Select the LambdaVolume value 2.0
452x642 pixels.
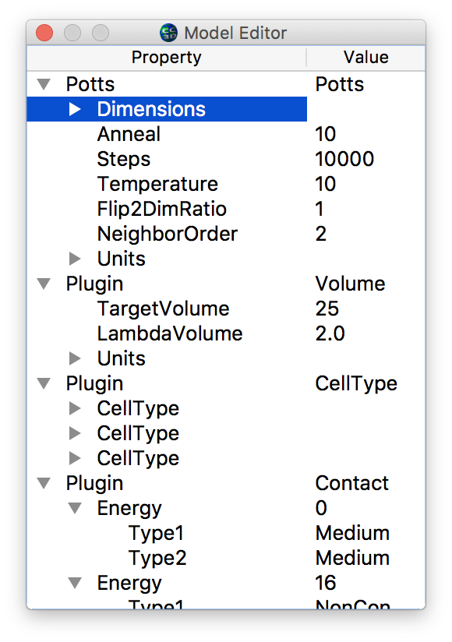coord(330,333)
